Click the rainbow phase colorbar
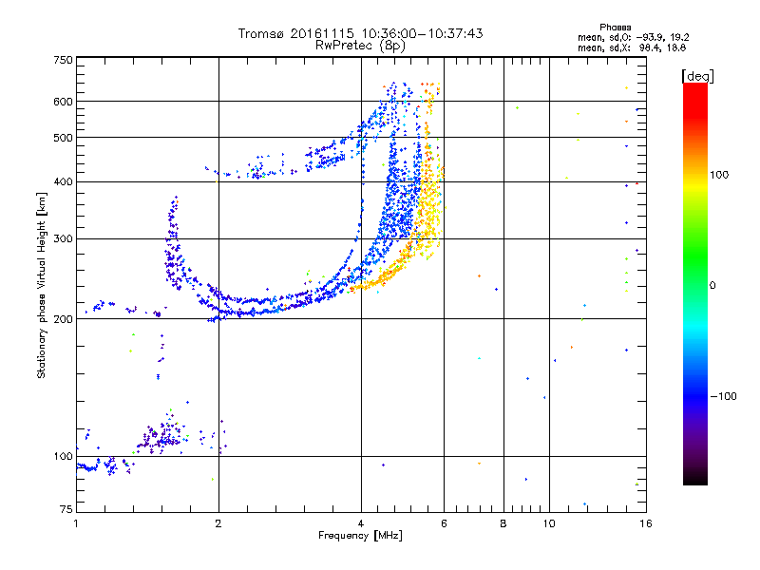760x570 pixels. pos(695,283)
